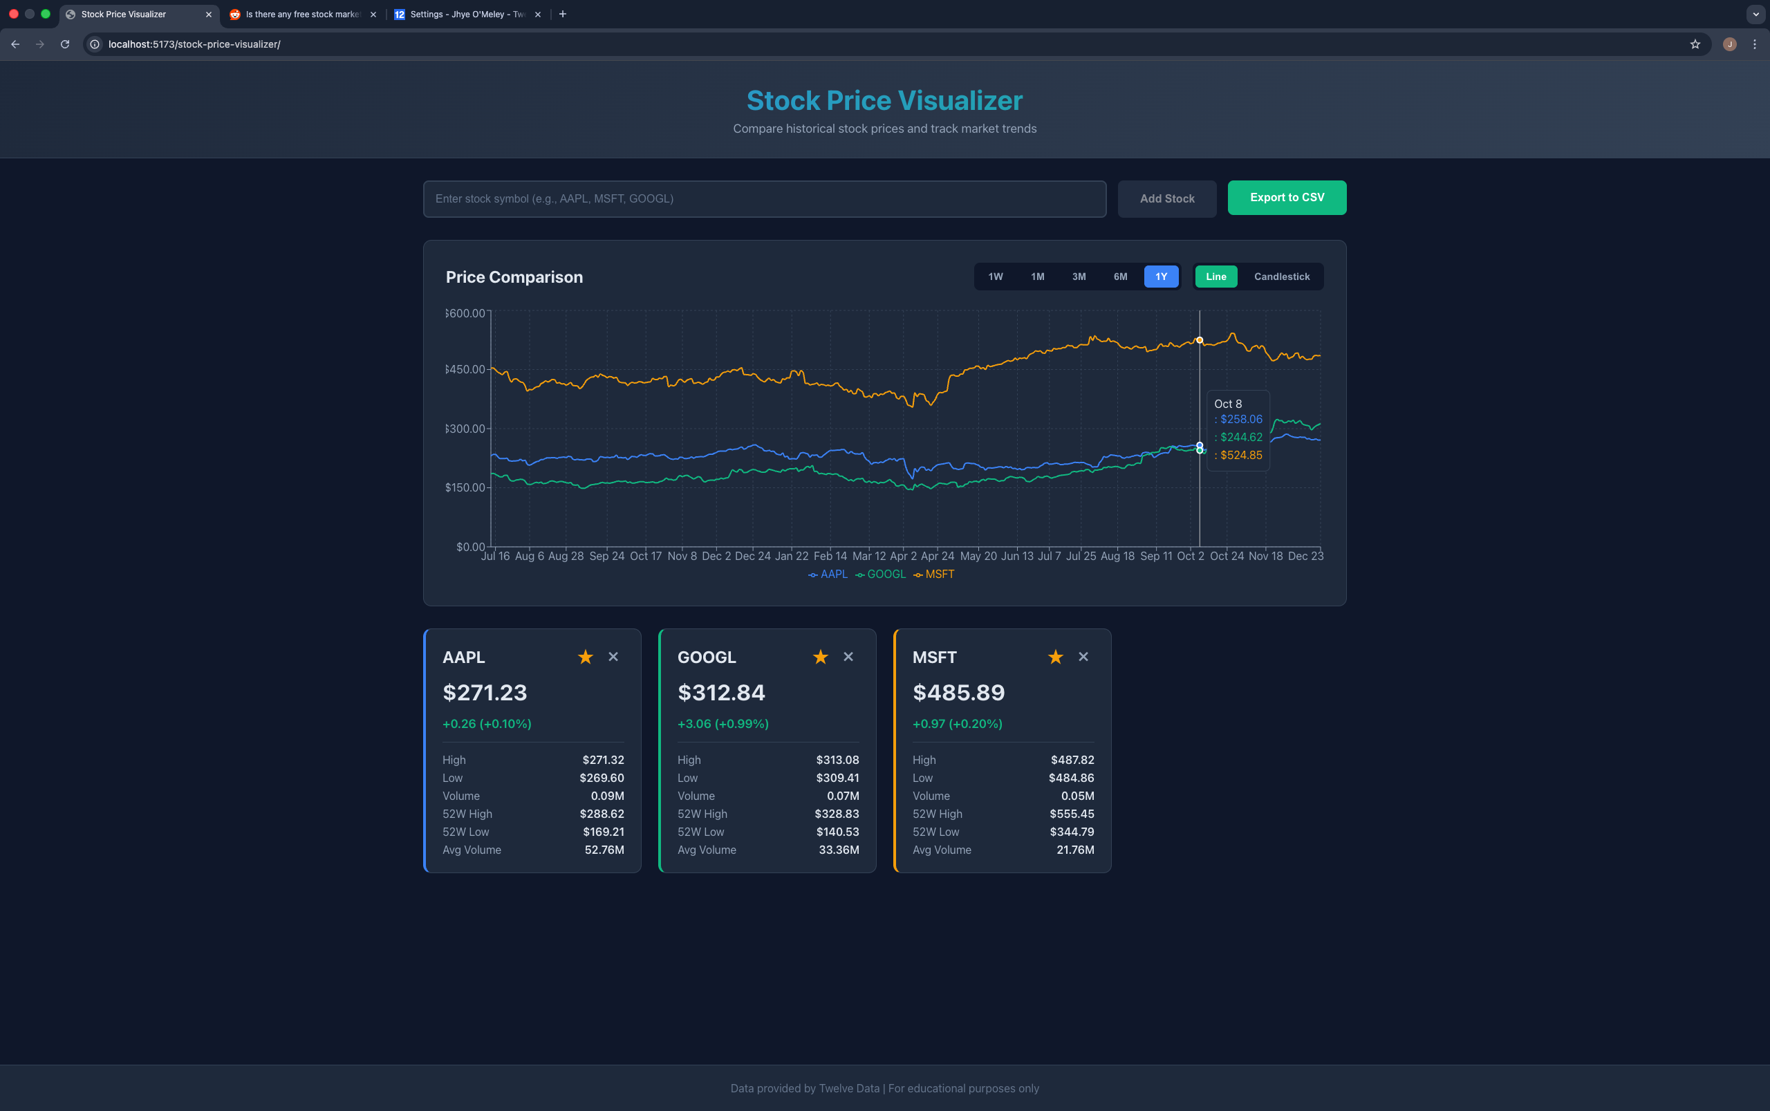Open the browser three-dot menu
This screenshot has height=1111, width=1770.
[x=1755, y=44]
